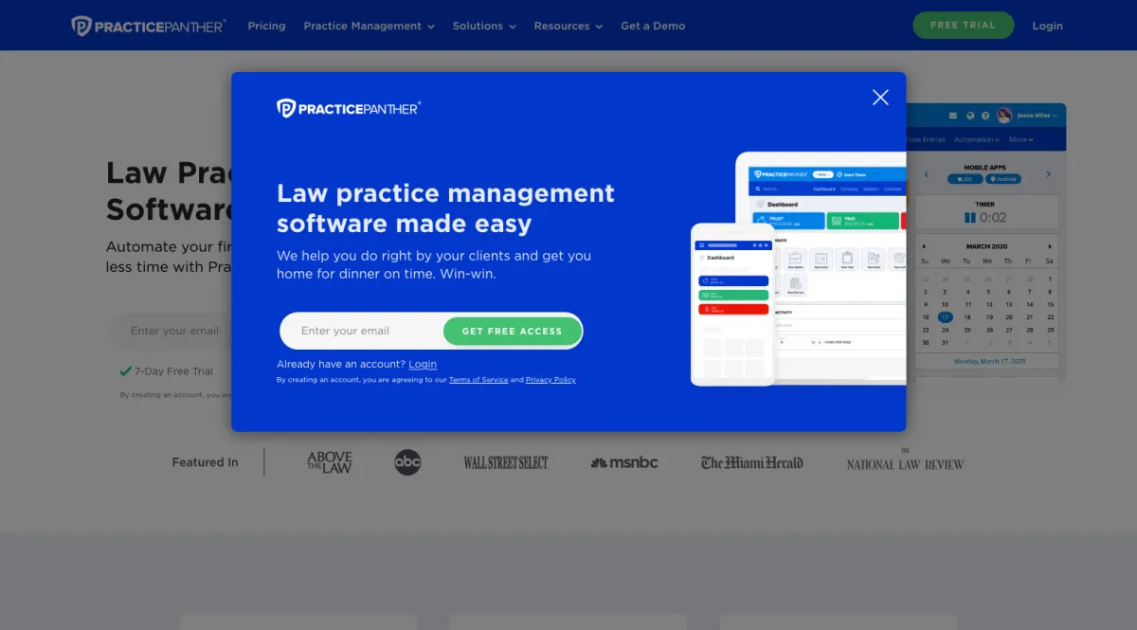Focus the popup's Enter your email field
The height and width of the screenshot is (630, 1137).
[363, 331]
